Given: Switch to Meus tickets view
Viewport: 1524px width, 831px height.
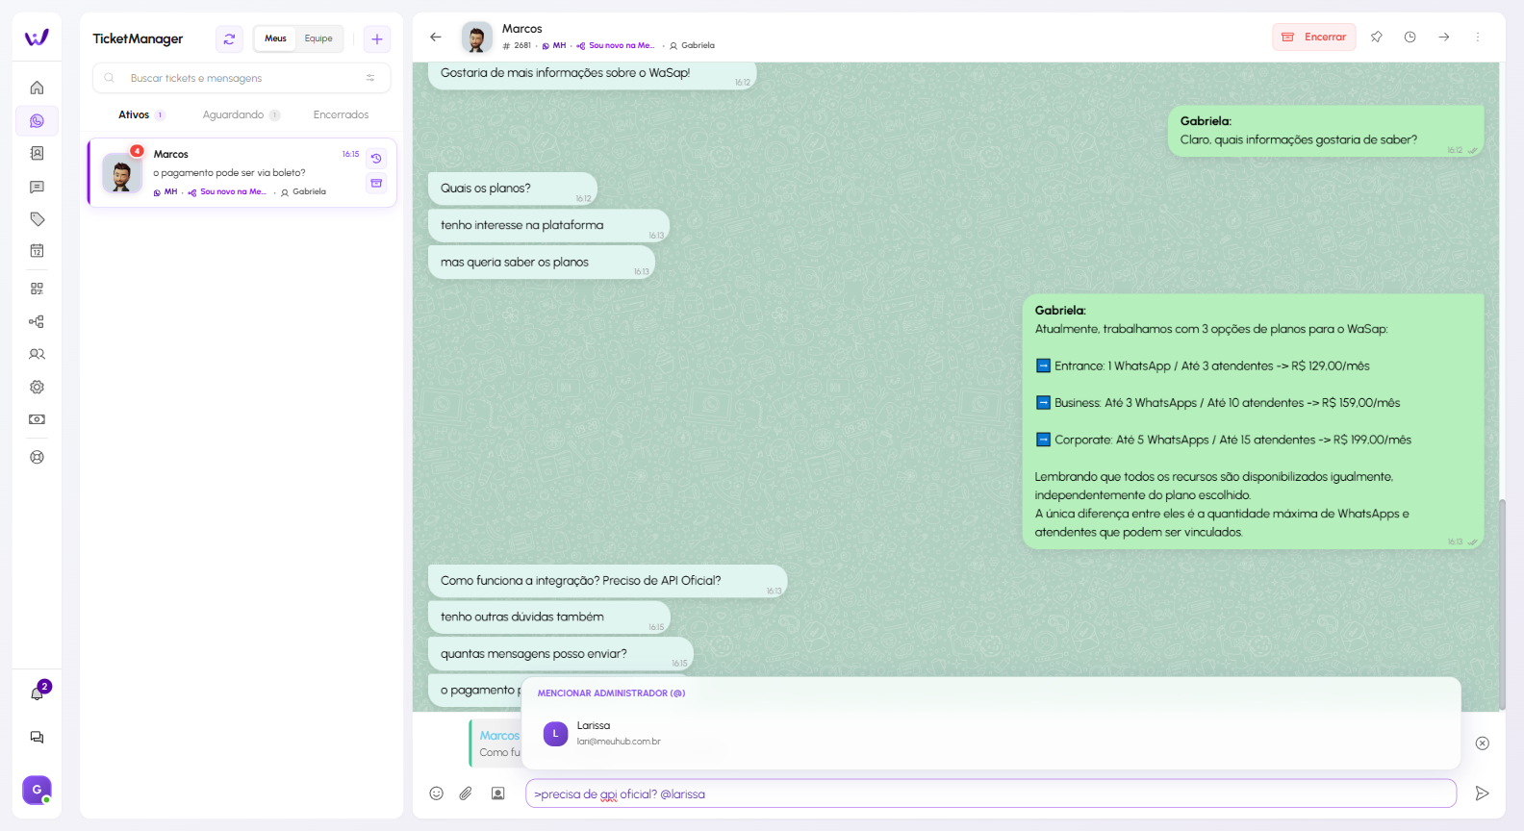Looking at the screenshot, I should pos(275,39).
